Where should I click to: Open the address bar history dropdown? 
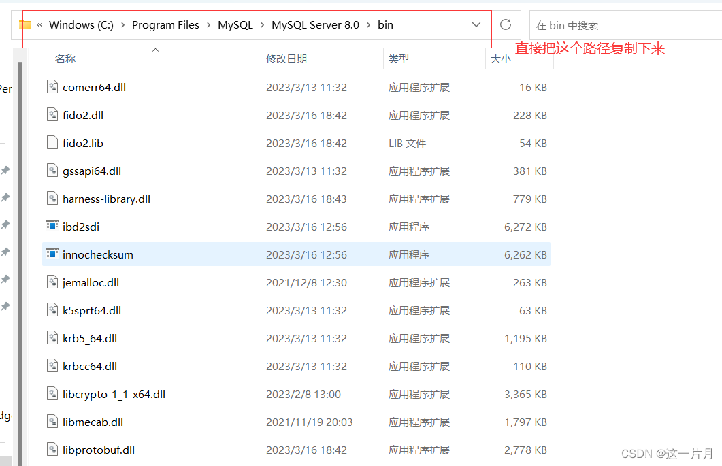tap(476, 25)
